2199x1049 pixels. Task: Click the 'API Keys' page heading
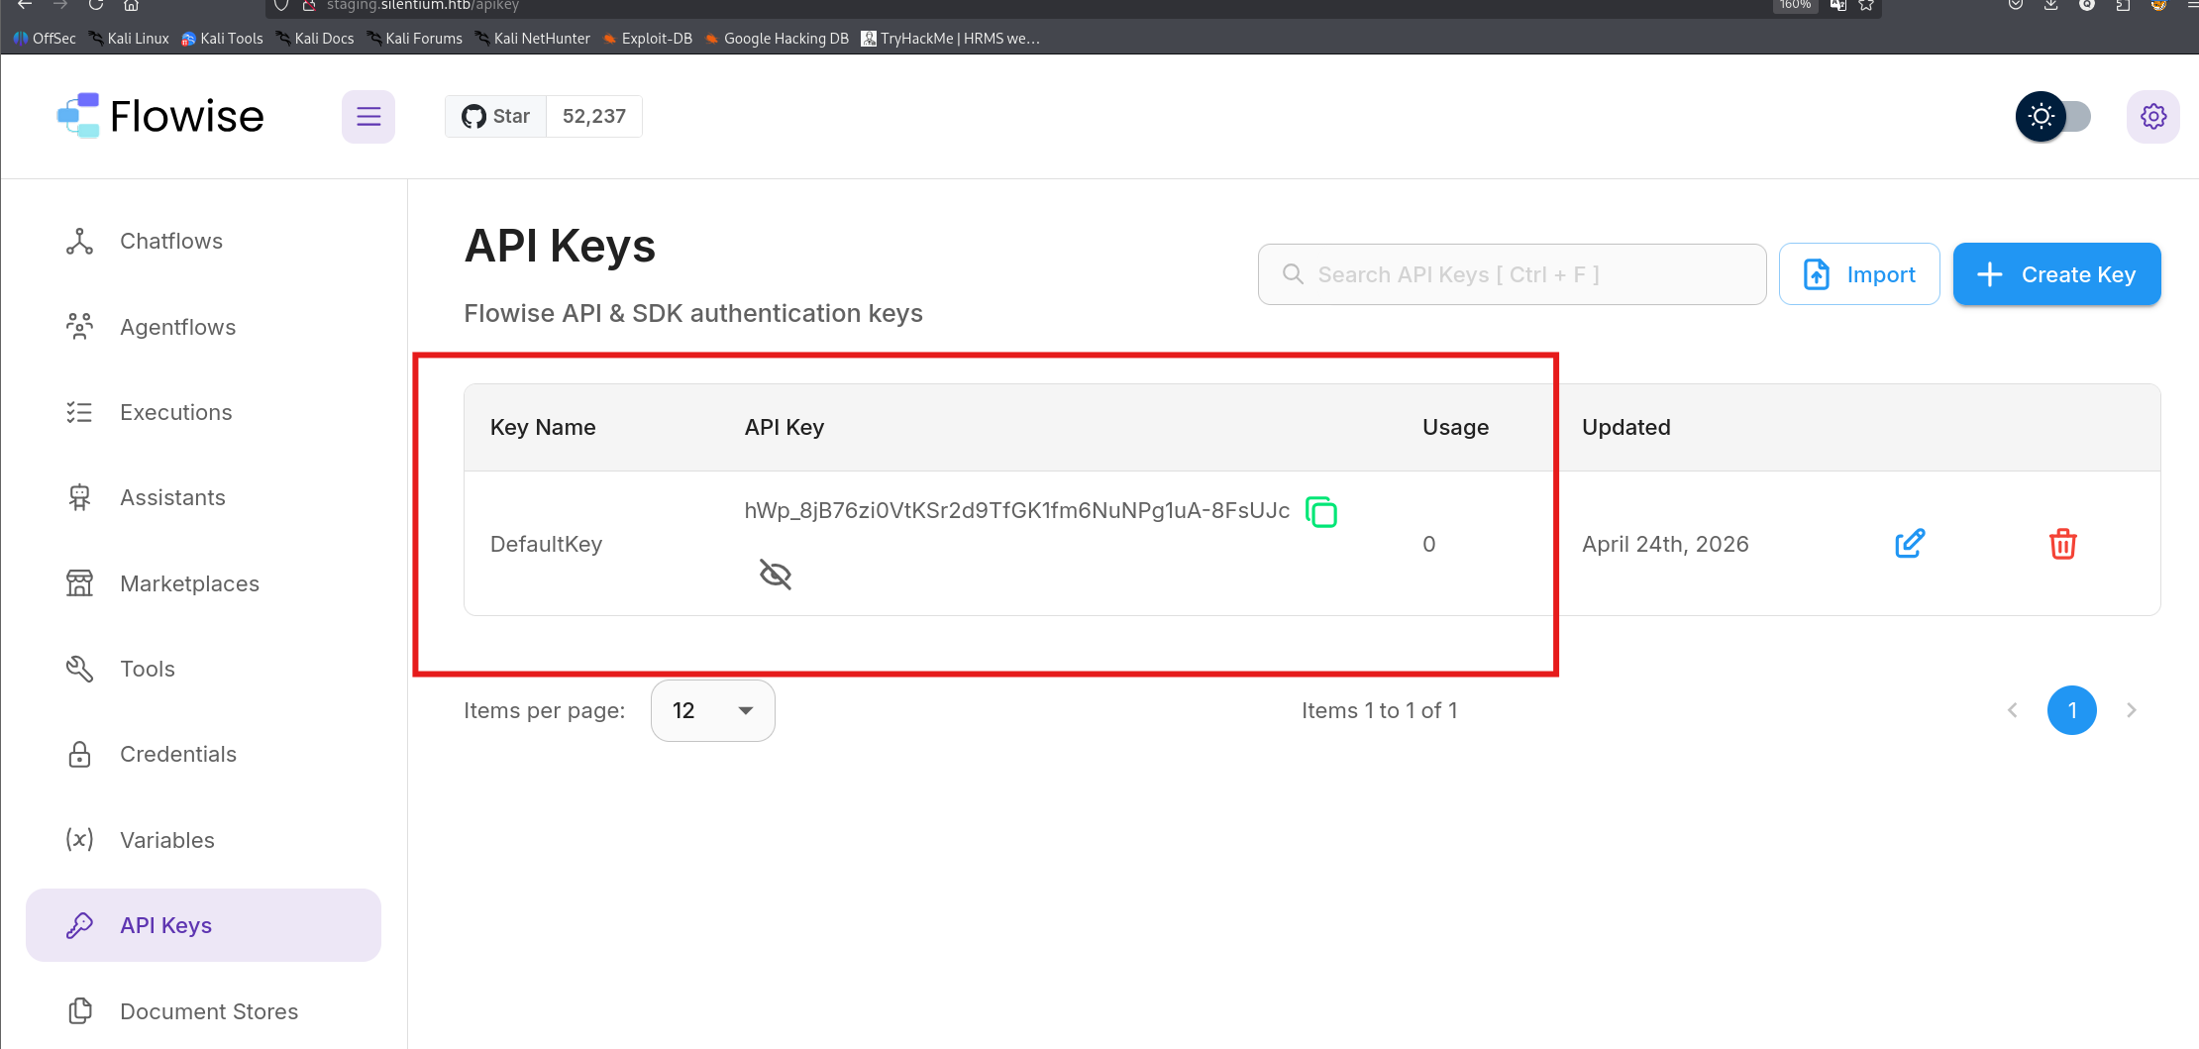(x=561, y=246)
